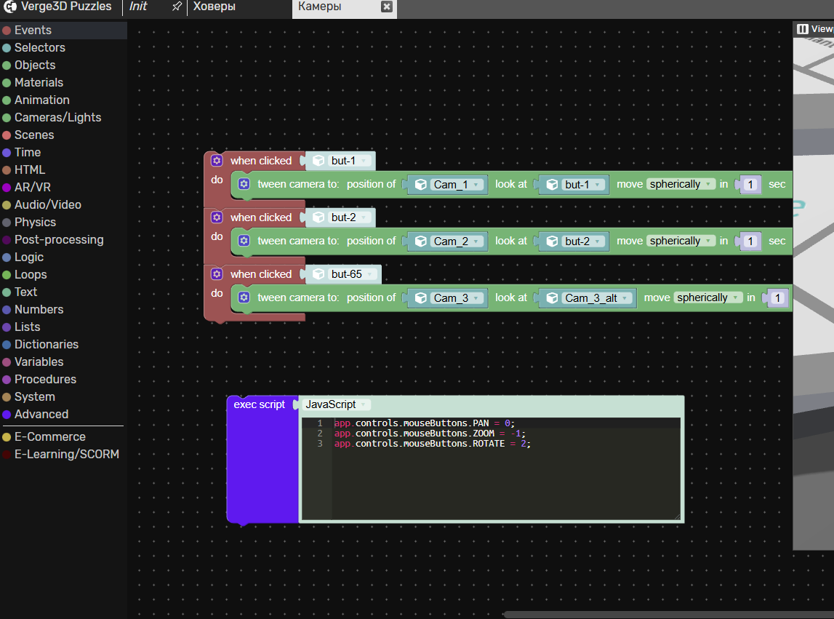Click the gear icon on 'when clicked but-65' block

tap(217, 274)
